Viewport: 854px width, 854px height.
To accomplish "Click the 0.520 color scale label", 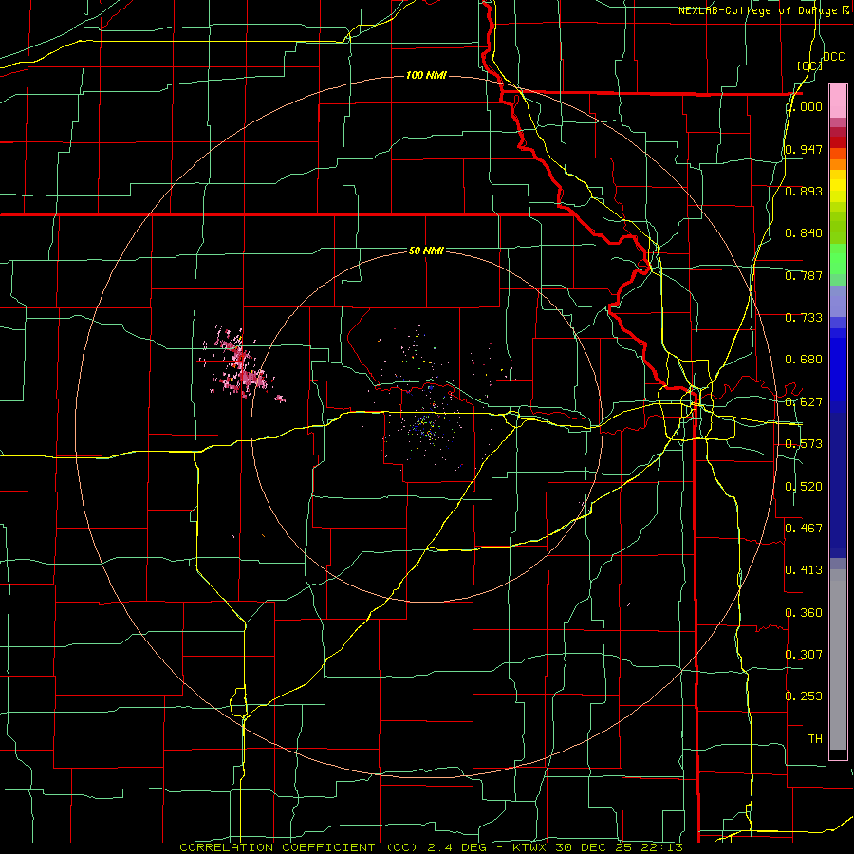I will point(804,487).
